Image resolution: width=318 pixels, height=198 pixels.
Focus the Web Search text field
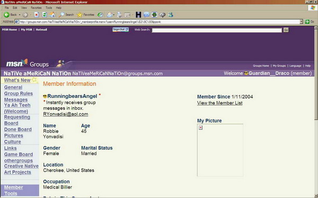tap(217, 30)
